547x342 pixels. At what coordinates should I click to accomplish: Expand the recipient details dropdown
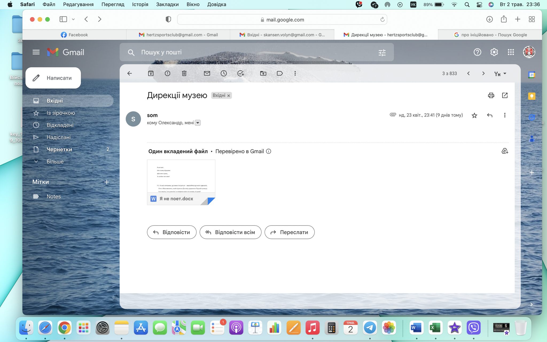click(x=198, y=123)
